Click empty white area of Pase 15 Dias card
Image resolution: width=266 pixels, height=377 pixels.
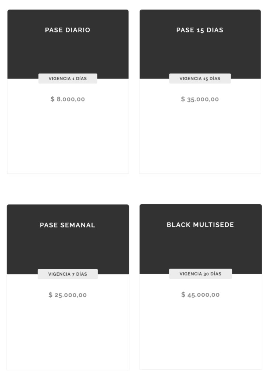[200, 140]
